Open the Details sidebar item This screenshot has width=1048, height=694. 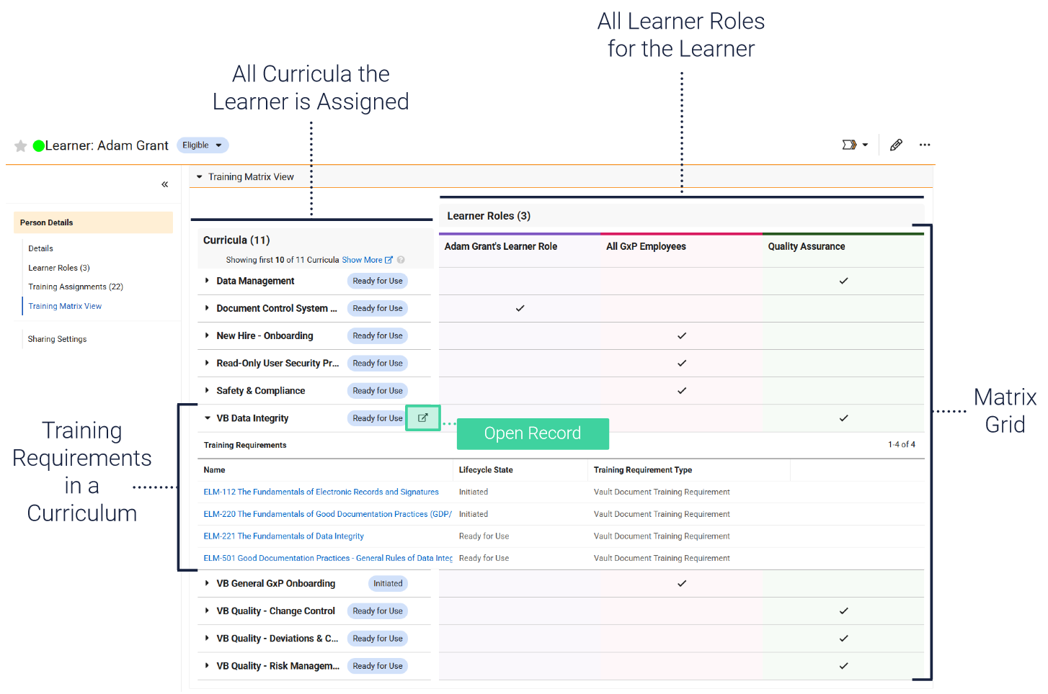[x=41, y=248]
